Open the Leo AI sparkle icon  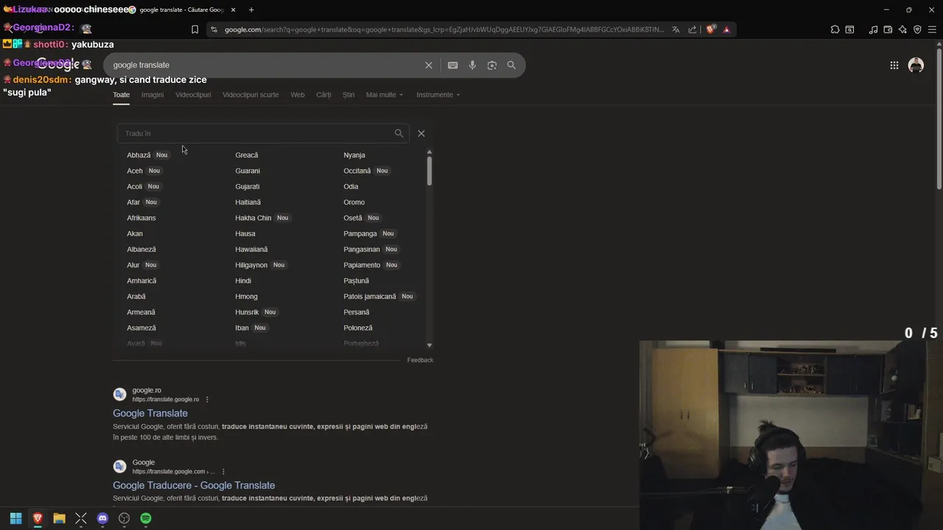click(902, 29)
